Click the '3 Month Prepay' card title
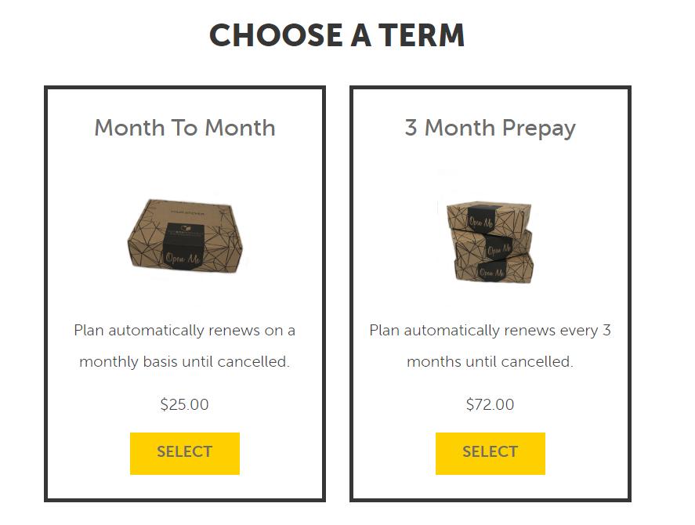Screen dimensions: 695x525 point(490,129)
